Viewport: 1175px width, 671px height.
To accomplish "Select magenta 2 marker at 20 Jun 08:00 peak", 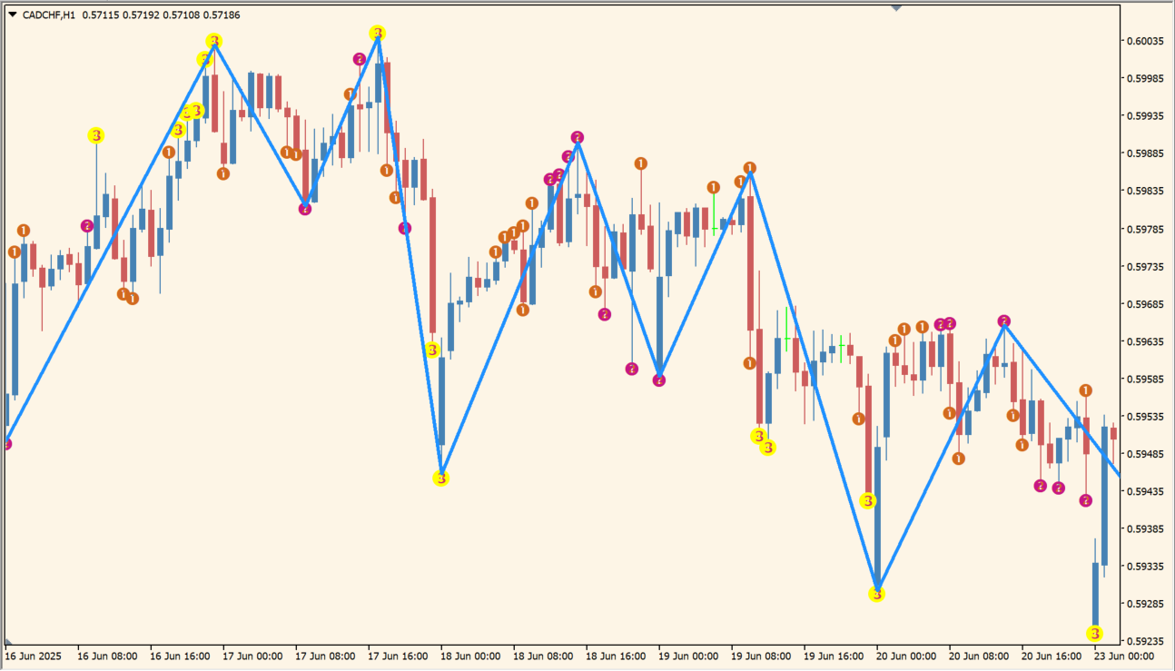I will (x=1004, y=321).
